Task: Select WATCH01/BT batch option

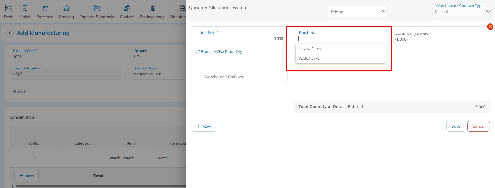Action: (x=340, y=58)
